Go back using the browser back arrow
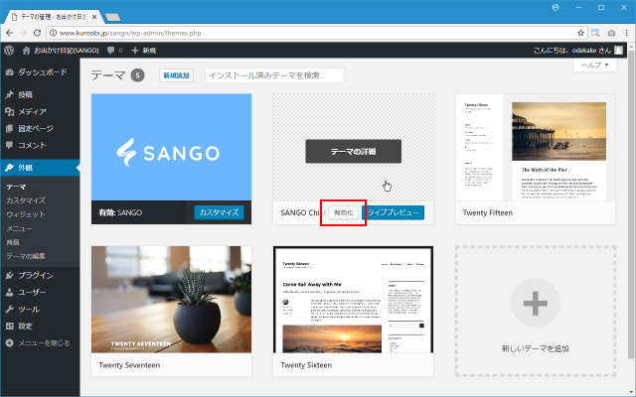This screenshot has height=397, width=636. tap(9, 33)
